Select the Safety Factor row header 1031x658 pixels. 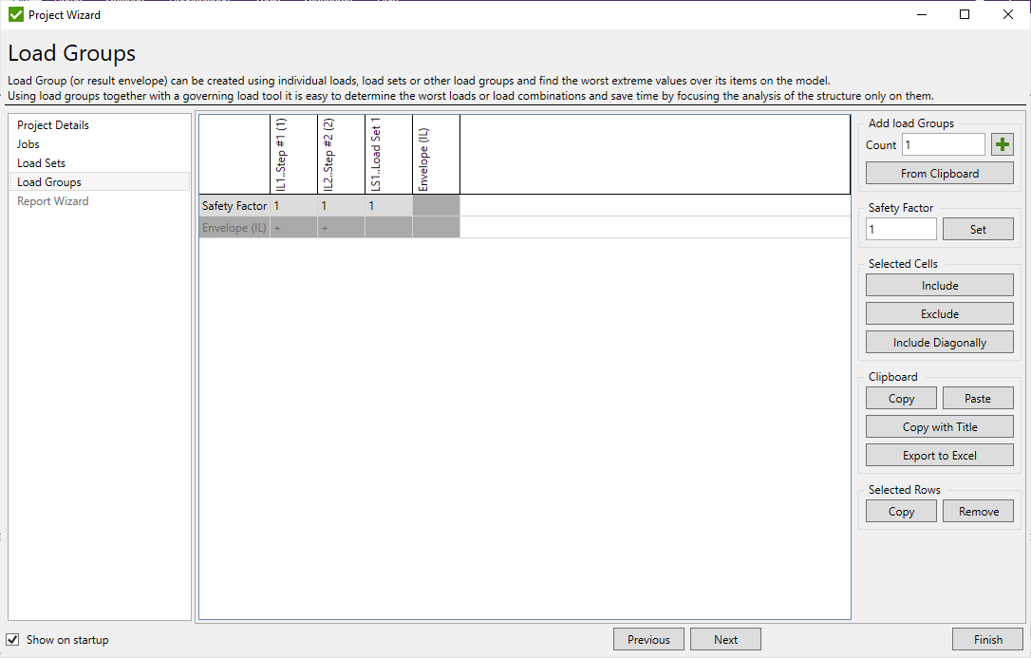(x=234, y=206)
